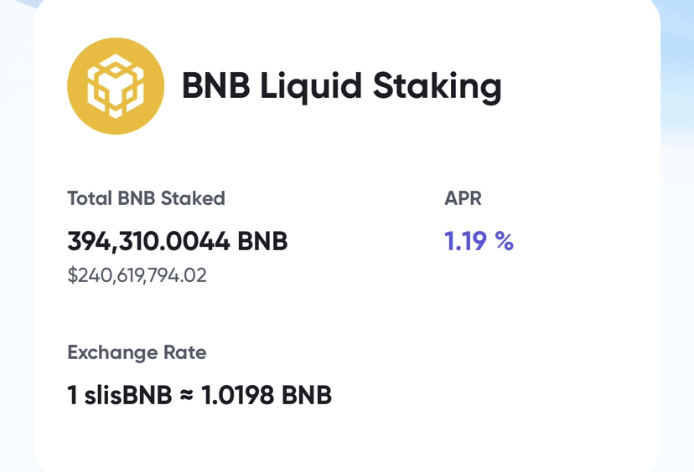694x472 pixels.
Task: Click the word Rate in Exchange Rate
Action: click(x=184, y=352)
